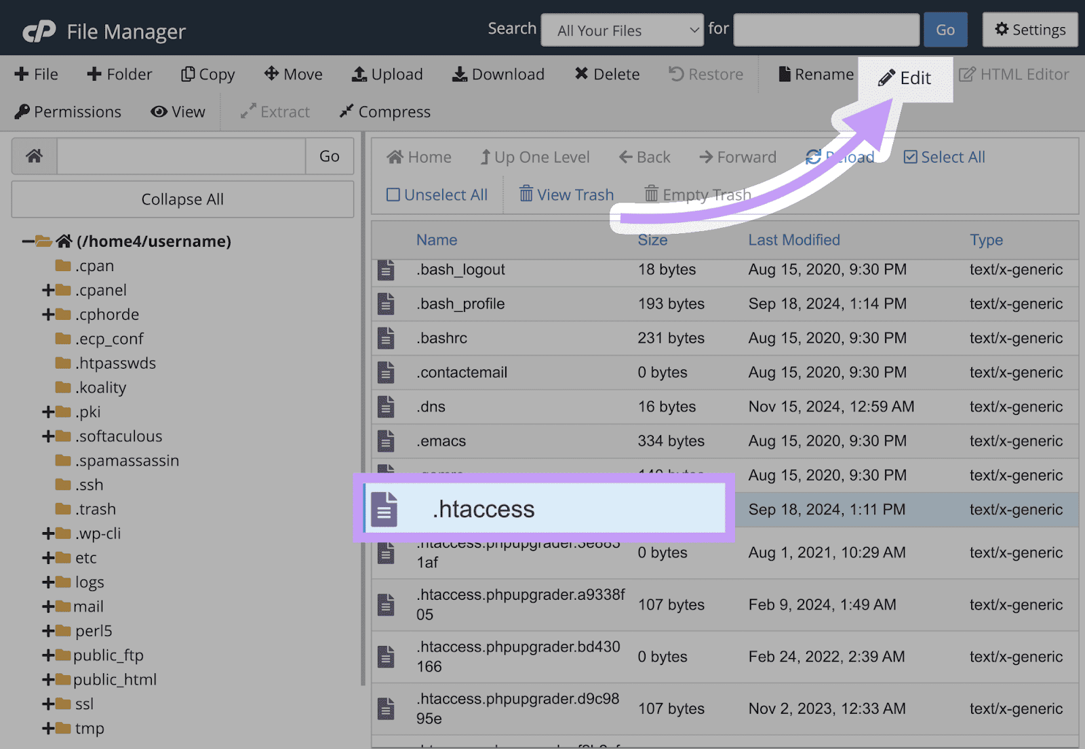Expand the public_html folder in the tree
The image size is (1085, 749).
pos(48,679)
